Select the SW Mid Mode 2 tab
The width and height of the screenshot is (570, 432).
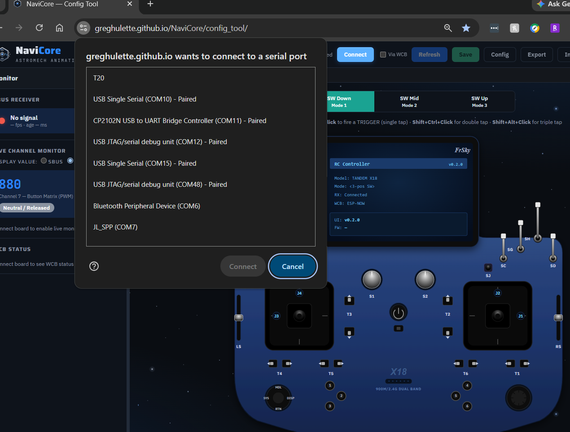(x=409, y=101)
